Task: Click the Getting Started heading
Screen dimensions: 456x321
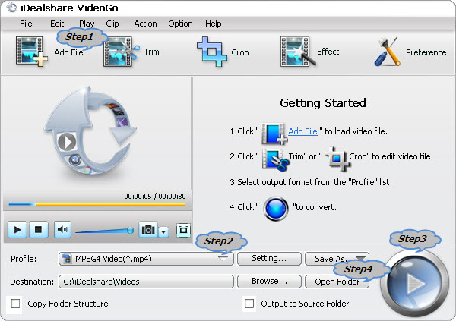Action: (x=323, y=103)
